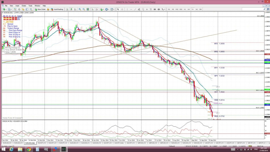The width and height of the screenshot is (270, 152).
Task: Zoom in on the chart
Action: (80, 9)
